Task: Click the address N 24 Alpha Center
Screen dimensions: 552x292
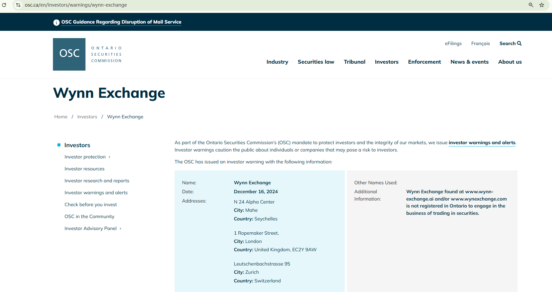Action: 254,202
